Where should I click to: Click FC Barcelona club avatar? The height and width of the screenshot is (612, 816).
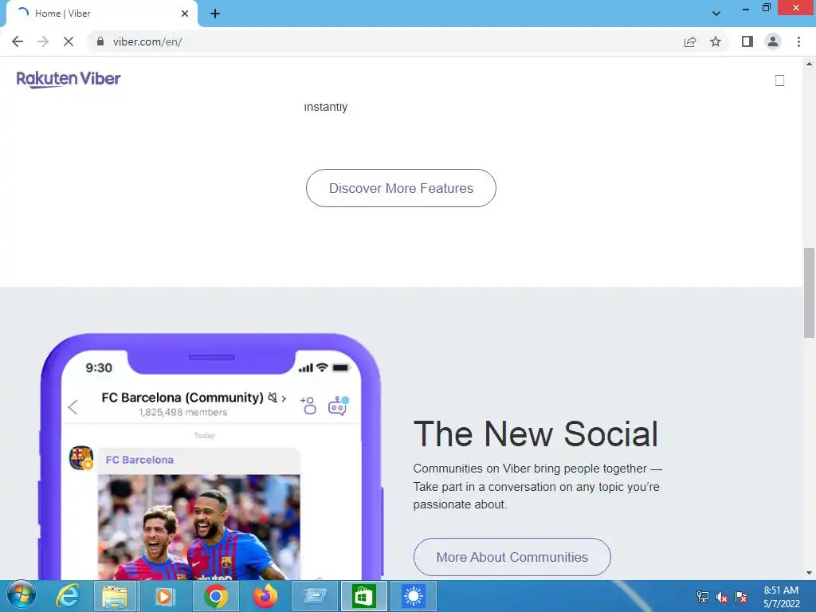(x=82, y=458)
